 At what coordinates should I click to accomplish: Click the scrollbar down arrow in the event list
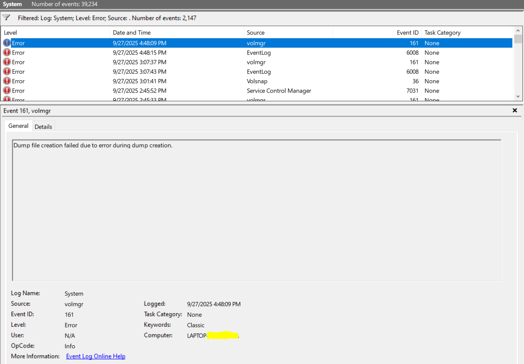pyautogui.click(x=518, y=96)
